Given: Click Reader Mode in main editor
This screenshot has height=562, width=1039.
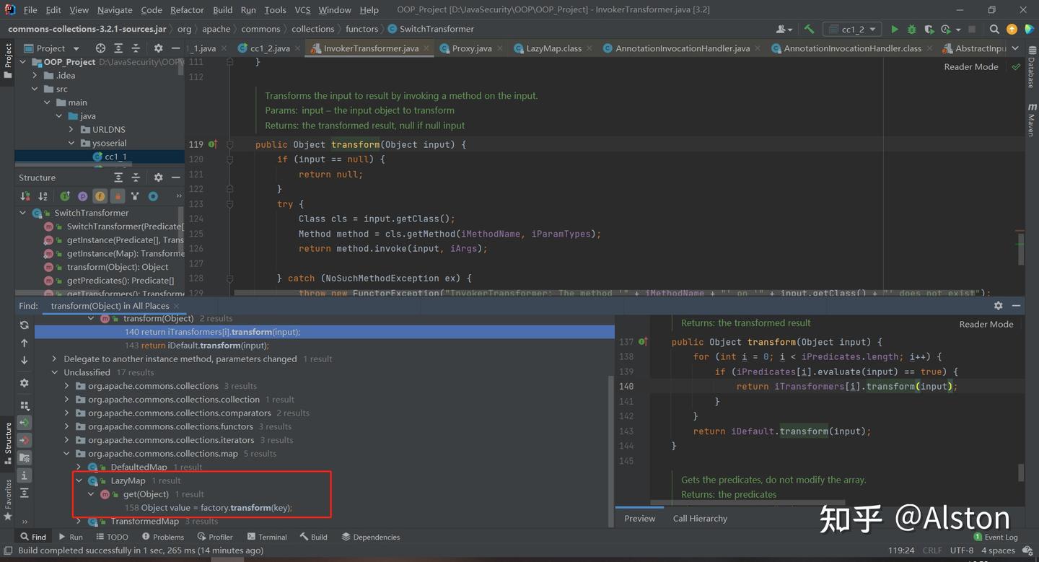Looking at the screenshot, I should tap(971, 66).
